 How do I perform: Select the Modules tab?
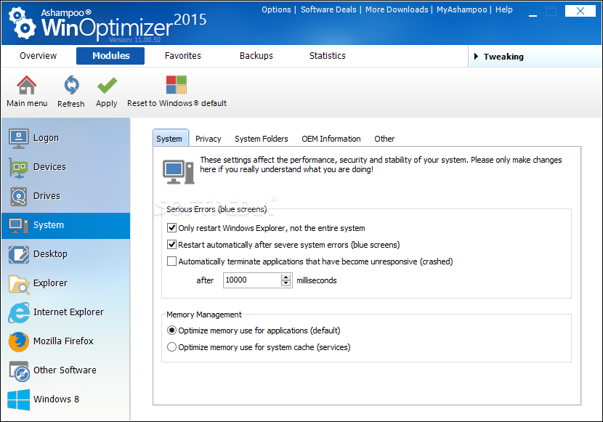[110, 56]
